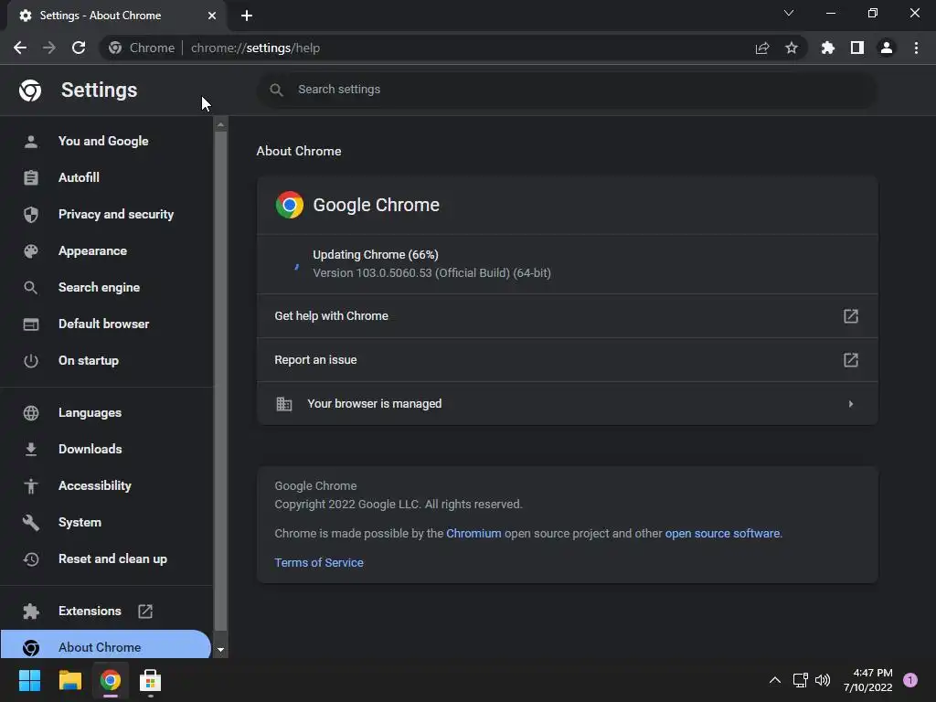Open Accessibility settings
936x702 pixels.
pos(106,486)
